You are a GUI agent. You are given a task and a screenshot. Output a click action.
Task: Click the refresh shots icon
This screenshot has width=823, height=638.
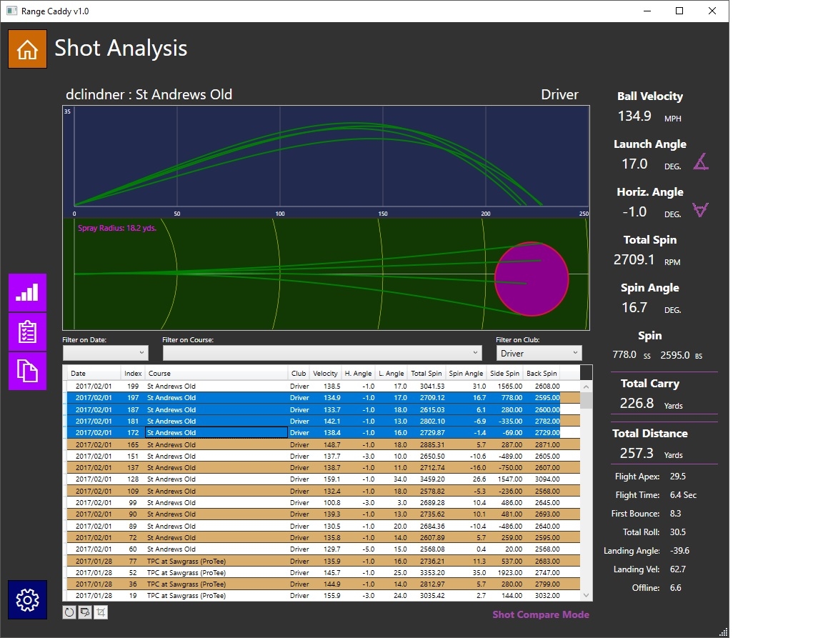pos(68,612)
